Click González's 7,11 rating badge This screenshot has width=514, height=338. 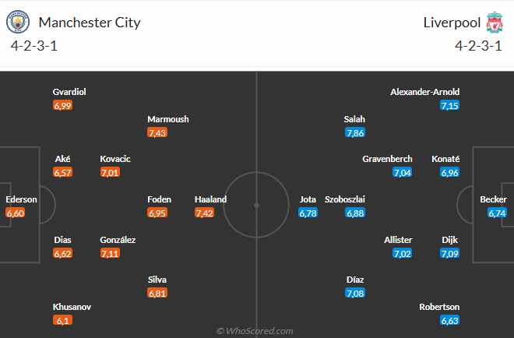[x=110, y=253]
